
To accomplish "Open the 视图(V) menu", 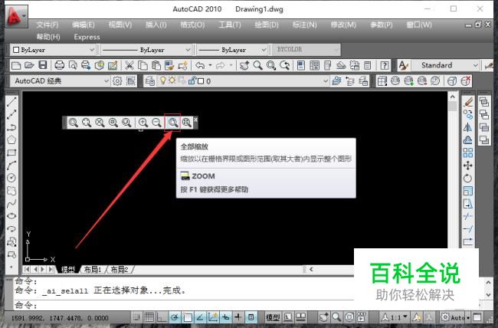I will (x=120, y=25).
